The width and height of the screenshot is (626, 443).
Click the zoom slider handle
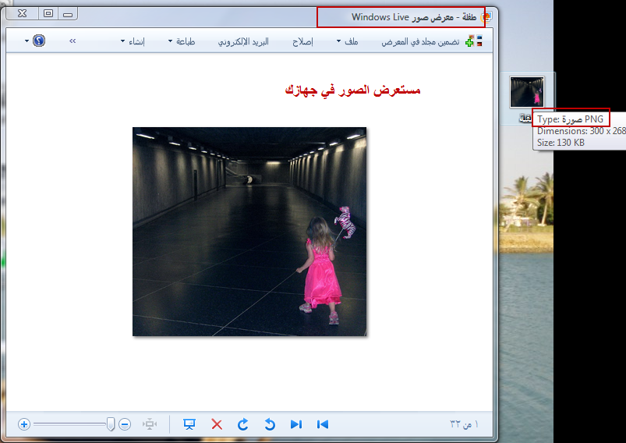(111, 424)
